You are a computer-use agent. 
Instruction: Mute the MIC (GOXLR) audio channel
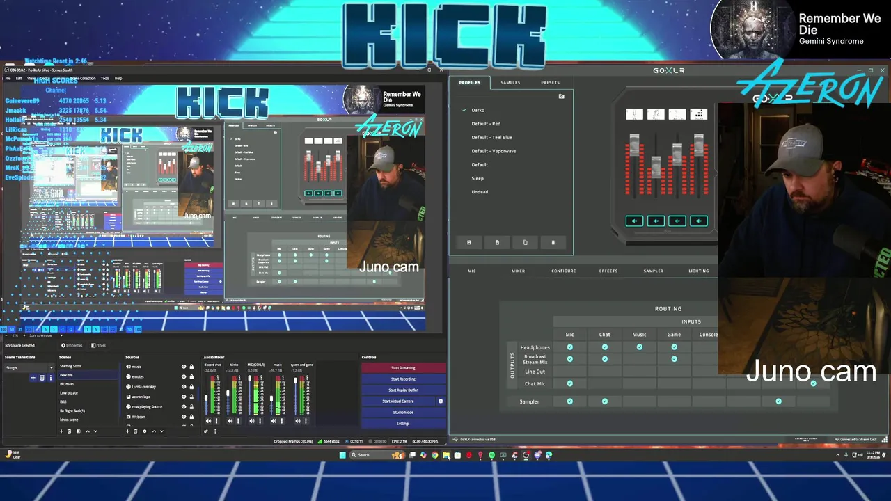click(x=252, y=421)
